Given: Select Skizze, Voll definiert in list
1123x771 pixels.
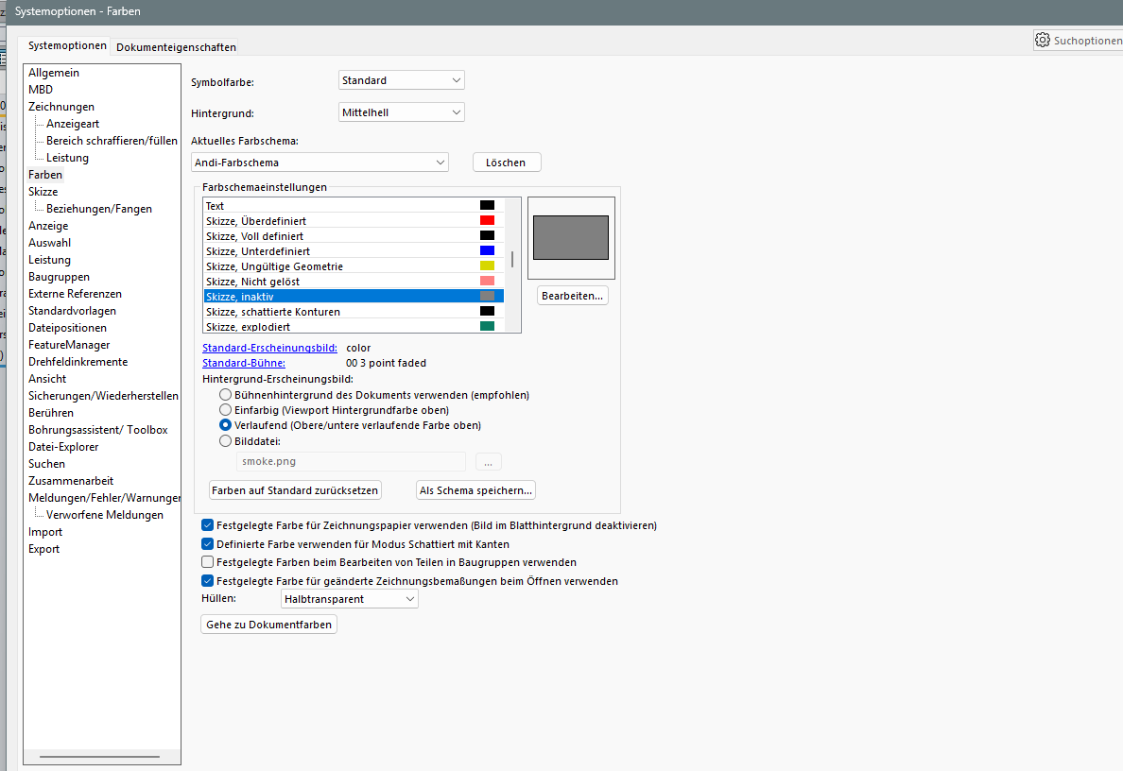Looking at the screenshot, I should coord(354,236).
